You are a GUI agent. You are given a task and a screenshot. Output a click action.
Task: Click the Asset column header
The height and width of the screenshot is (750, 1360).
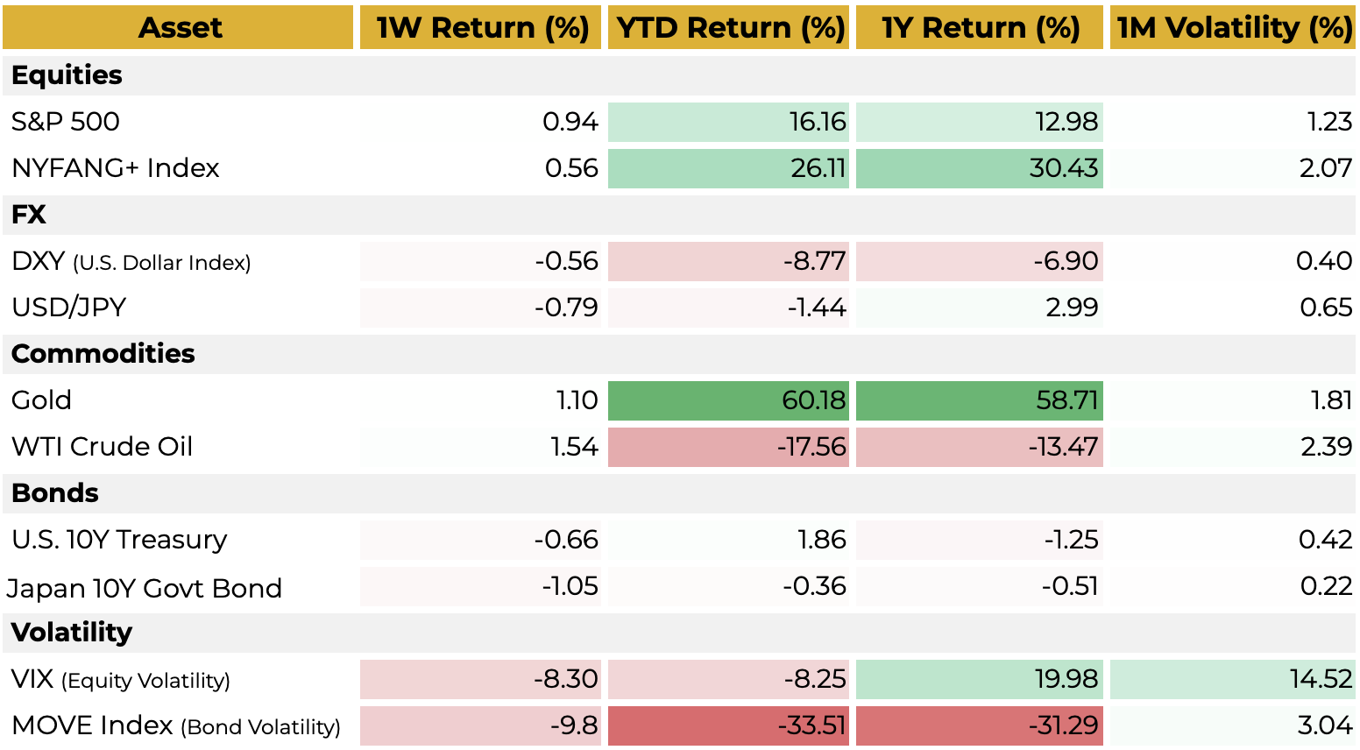tap(179, 28)
